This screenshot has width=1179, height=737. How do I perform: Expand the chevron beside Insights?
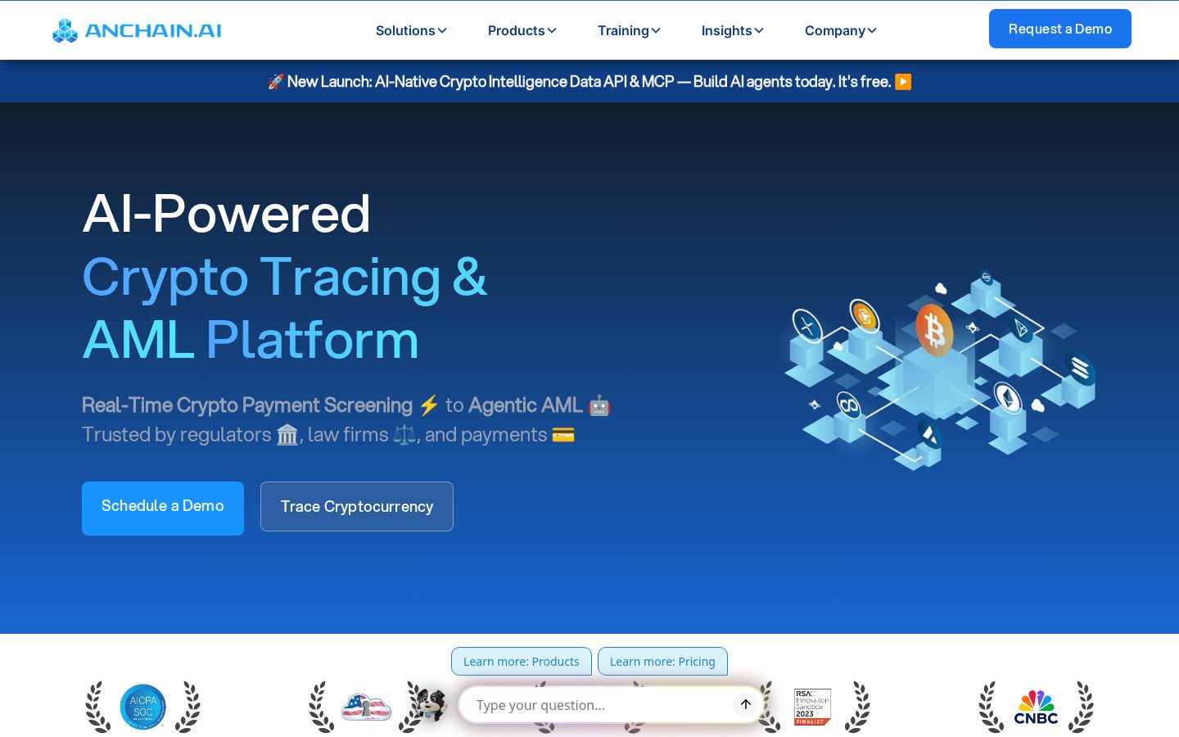(759, 31)
